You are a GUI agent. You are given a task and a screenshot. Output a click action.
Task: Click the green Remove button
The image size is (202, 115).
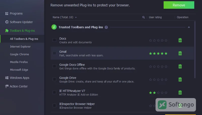pyautogui.click(x=179, y=5)
